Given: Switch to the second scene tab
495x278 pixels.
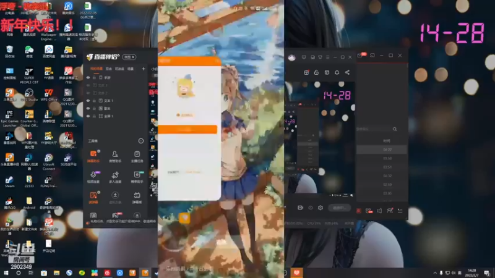Looking at the screenshot, I should click(109, 69).
